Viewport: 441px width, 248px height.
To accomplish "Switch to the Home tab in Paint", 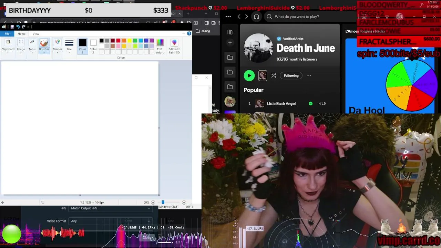I will tap(21, 34).
